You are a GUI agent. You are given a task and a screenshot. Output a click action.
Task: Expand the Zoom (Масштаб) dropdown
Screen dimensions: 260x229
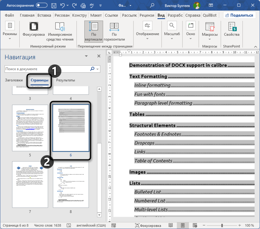(x=172, y=34)
